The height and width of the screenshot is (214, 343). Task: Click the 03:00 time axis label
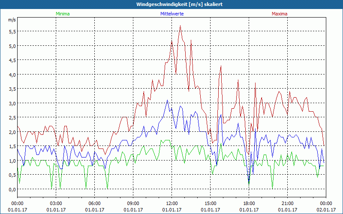coord(56,204)
